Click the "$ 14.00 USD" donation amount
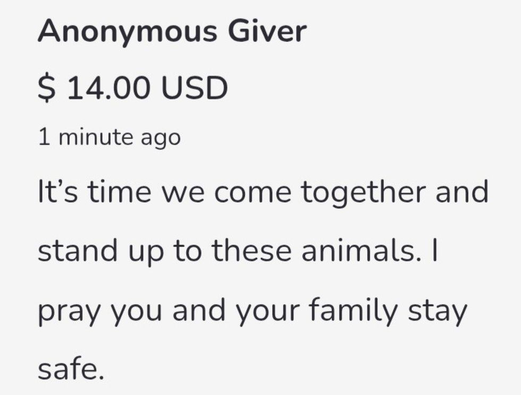This screenshot has height=395, width=521. (x=132, y=88)
